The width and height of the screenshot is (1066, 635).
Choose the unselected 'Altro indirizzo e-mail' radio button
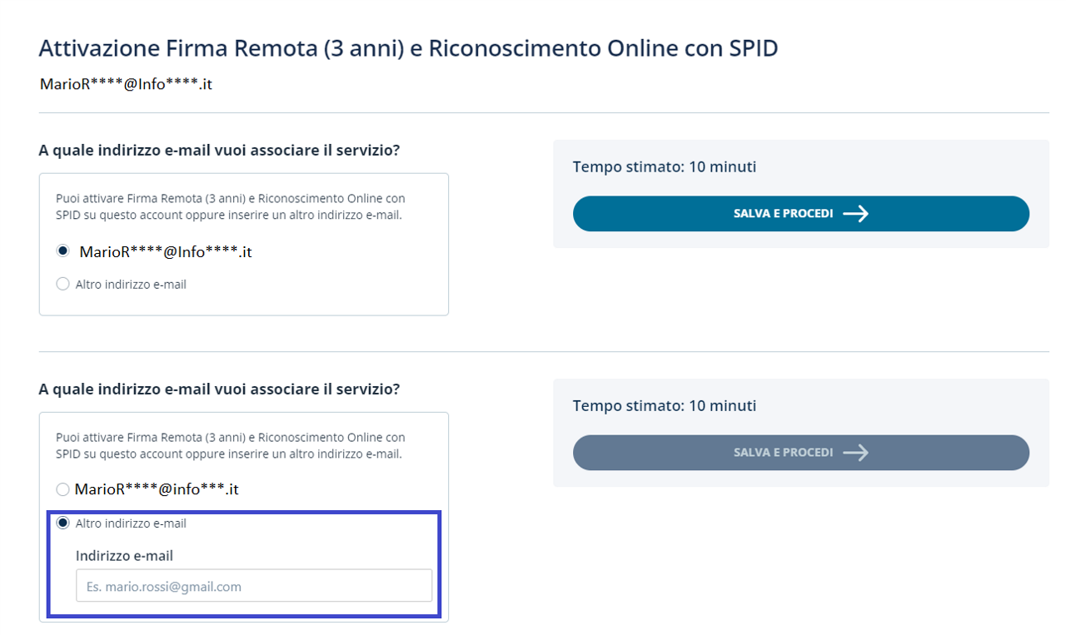point(62,285)
